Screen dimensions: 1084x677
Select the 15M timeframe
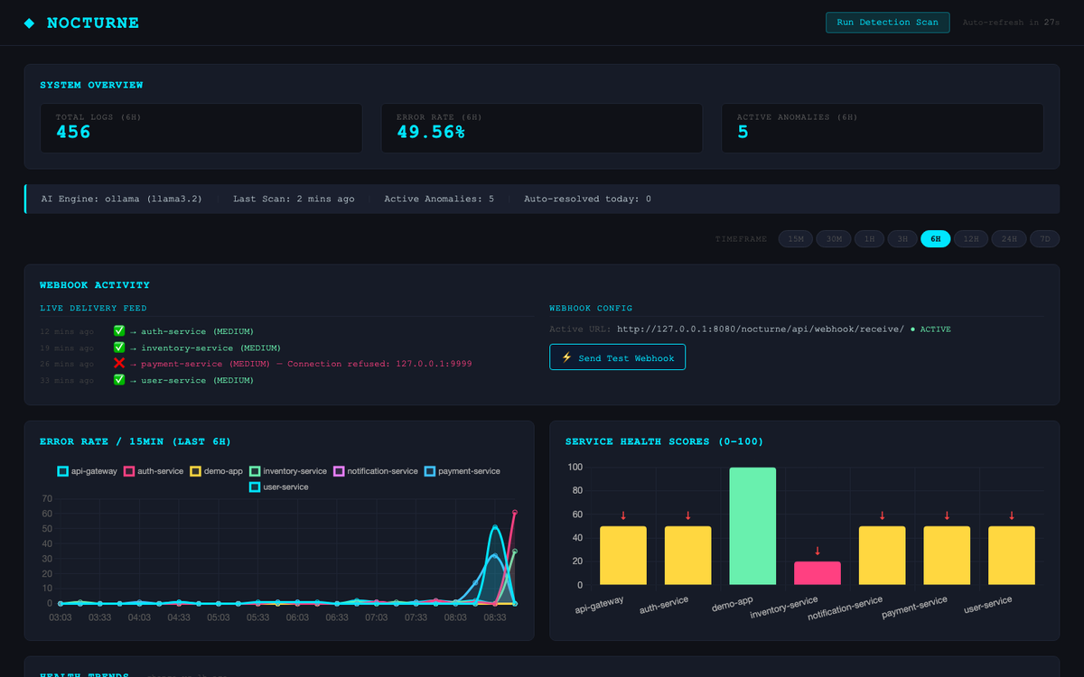point(796,239)
